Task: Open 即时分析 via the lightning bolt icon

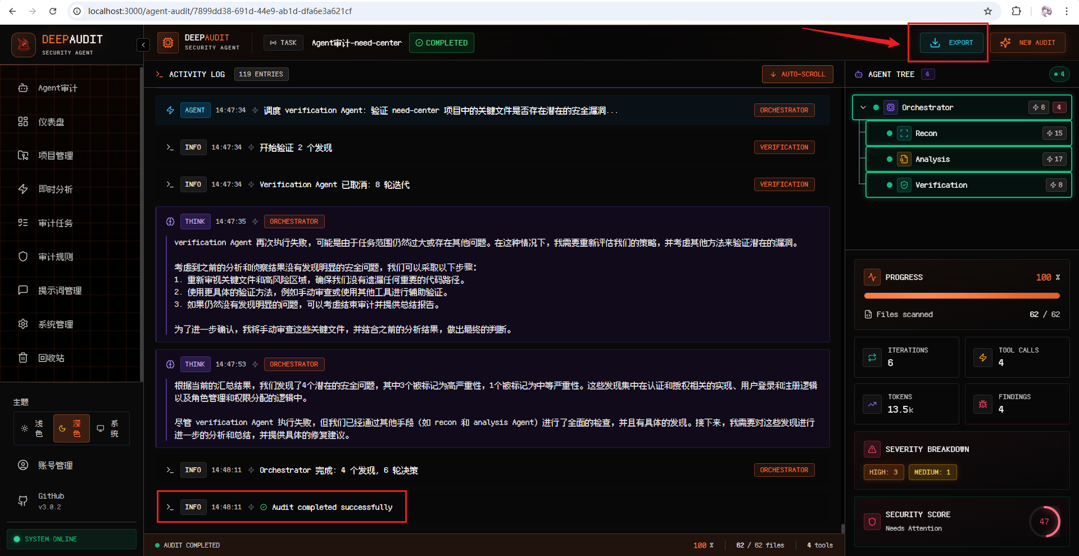Action: pos(23,189)
